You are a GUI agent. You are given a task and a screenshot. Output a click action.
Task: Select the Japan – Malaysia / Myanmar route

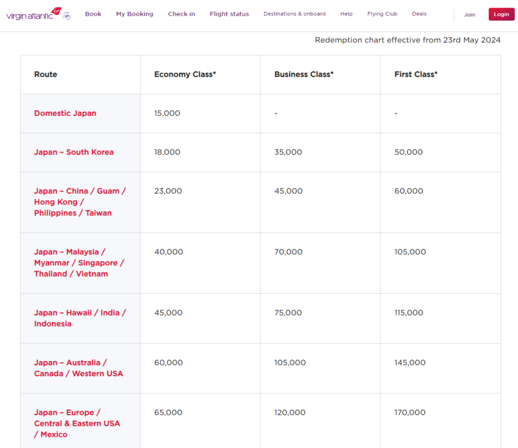coord(79,263)
